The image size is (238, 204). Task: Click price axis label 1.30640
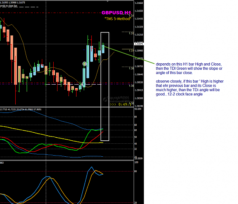(x=139, y=74)
